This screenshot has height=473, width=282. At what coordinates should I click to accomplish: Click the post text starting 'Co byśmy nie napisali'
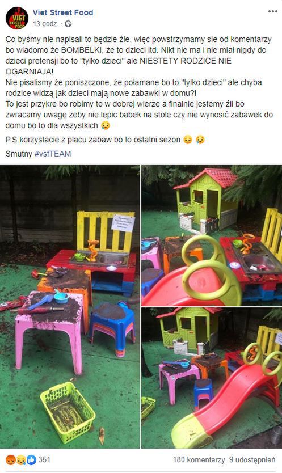pos(139,82)
